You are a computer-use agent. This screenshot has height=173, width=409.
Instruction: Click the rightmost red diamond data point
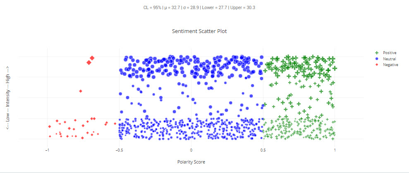point(115,123)
